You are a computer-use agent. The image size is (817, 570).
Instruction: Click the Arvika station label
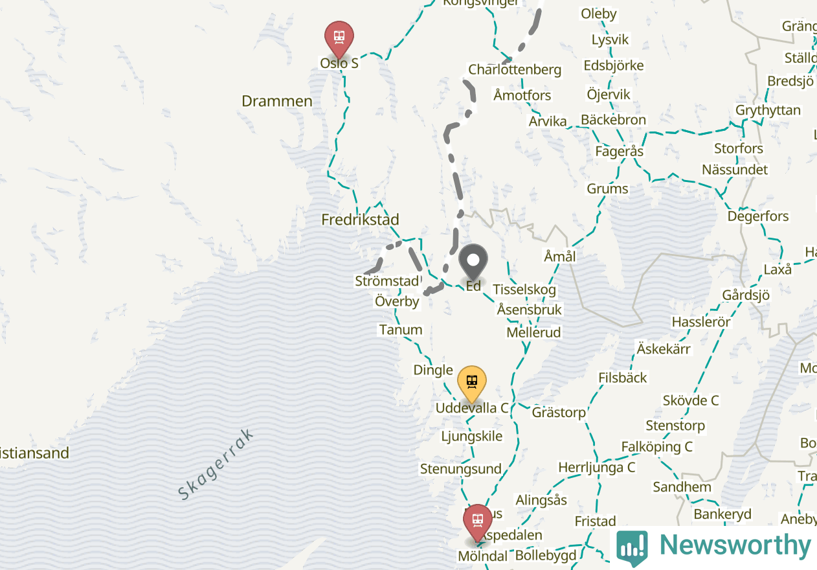pyautogui.click(x=548, y=121)
